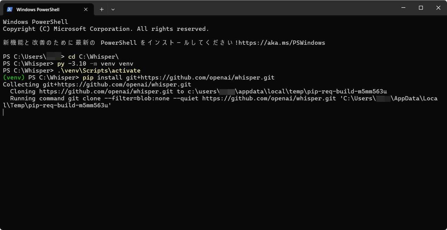Click the '.\venv\Scripts\activate' command text
Screen dimensions: 447x230
click(x=99, y=71)
